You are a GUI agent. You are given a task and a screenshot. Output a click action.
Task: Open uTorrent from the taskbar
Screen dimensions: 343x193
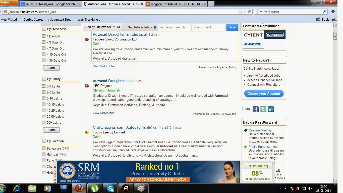[x=94, y=188]
